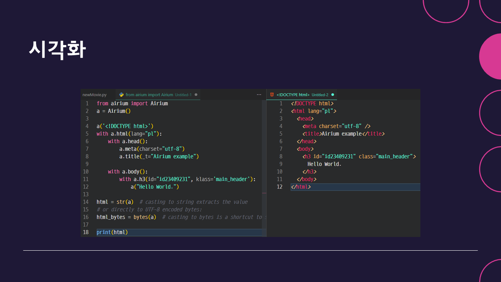Click the HTML5 icon on the Untitled-2 tab

272,95
